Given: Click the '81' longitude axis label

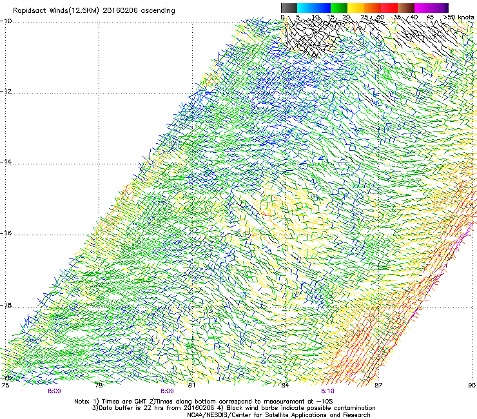Looking at the screenshot, I should (x=191, y=385).
